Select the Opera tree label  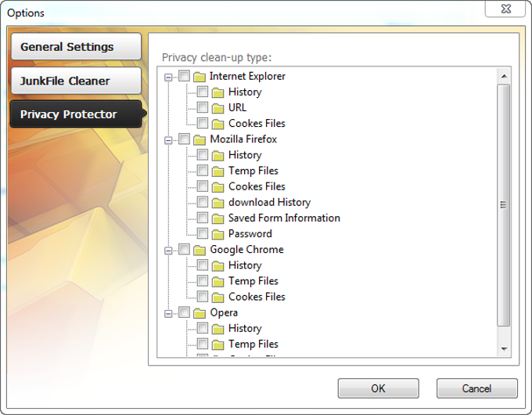224,312
